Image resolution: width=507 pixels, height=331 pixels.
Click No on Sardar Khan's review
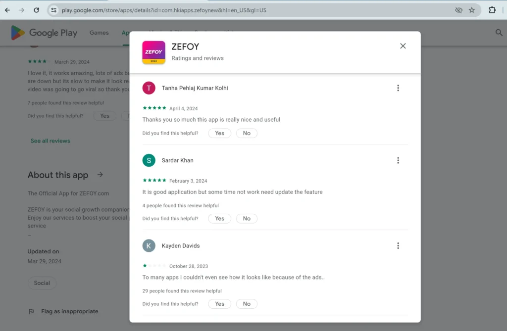(247, 219)
